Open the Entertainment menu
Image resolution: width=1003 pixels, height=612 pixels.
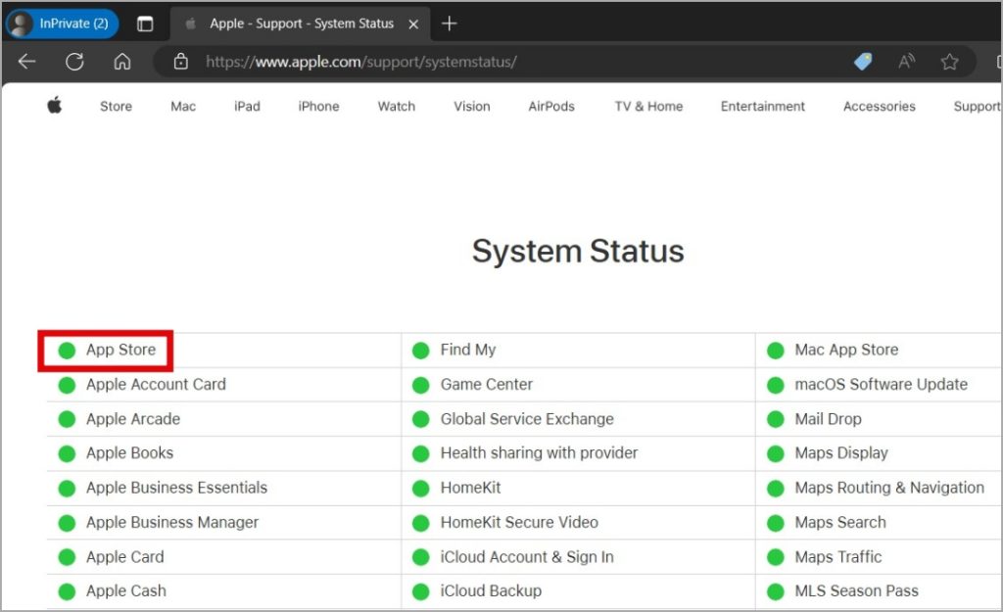pos(762,106)
